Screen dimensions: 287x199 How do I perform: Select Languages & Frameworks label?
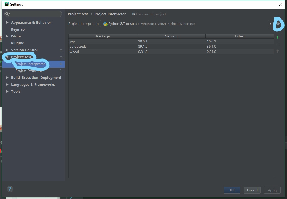[x=33, y=85]
